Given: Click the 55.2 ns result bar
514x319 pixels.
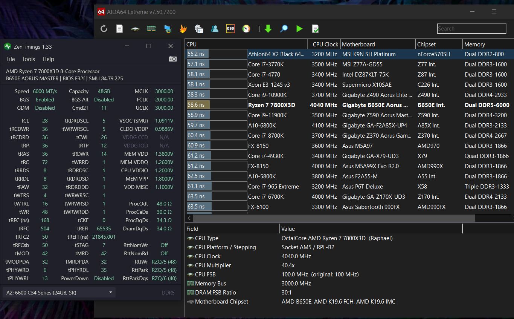Looking at the screenshot, I should 217,54.
